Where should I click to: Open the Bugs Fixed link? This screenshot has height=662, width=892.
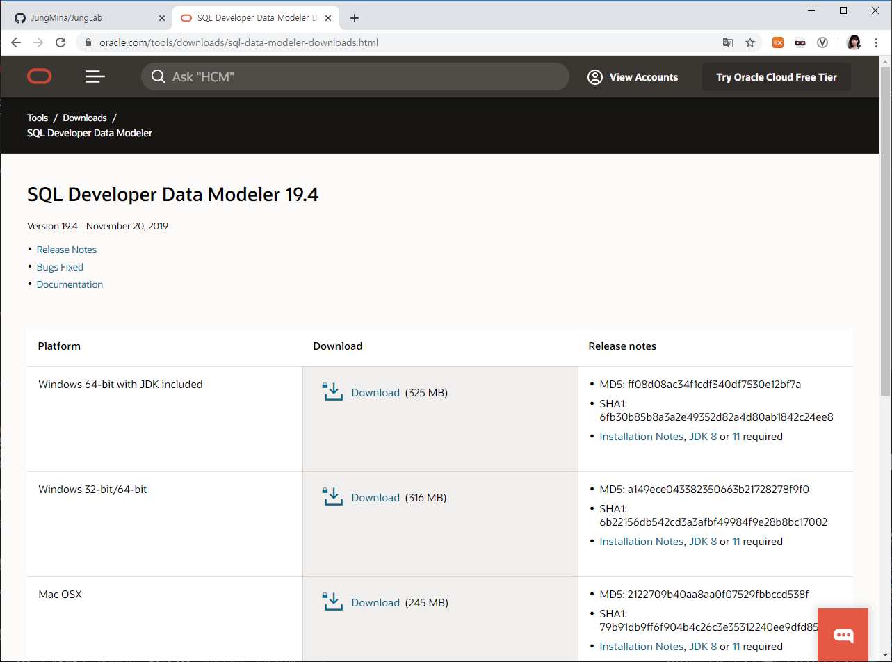pyautogui.click(x=60, y=267)
